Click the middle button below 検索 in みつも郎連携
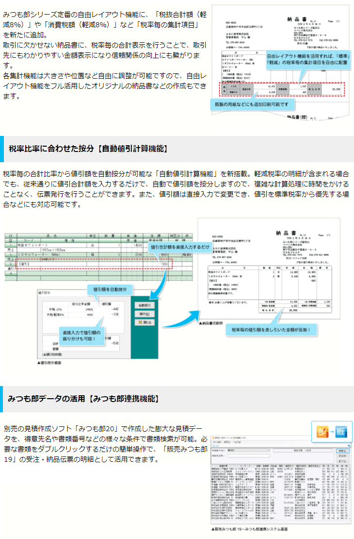354x539 pixels. (x=342, y=456)
